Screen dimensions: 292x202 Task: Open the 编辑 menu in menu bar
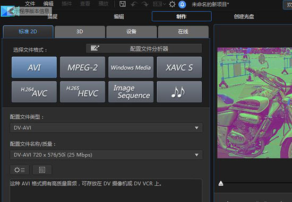coord(48,4)
